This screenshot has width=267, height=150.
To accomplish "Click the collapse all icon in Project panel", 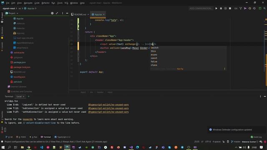I will (57, 13).
